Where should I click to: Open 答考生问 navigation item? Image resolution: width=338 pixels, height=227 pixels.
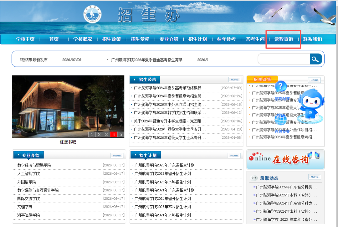pos(255,39)
